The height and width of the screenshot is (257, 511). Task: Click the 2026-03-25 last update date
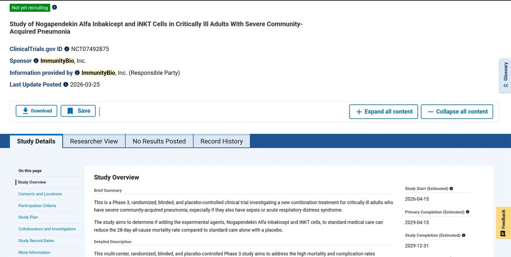coord(85,85)
